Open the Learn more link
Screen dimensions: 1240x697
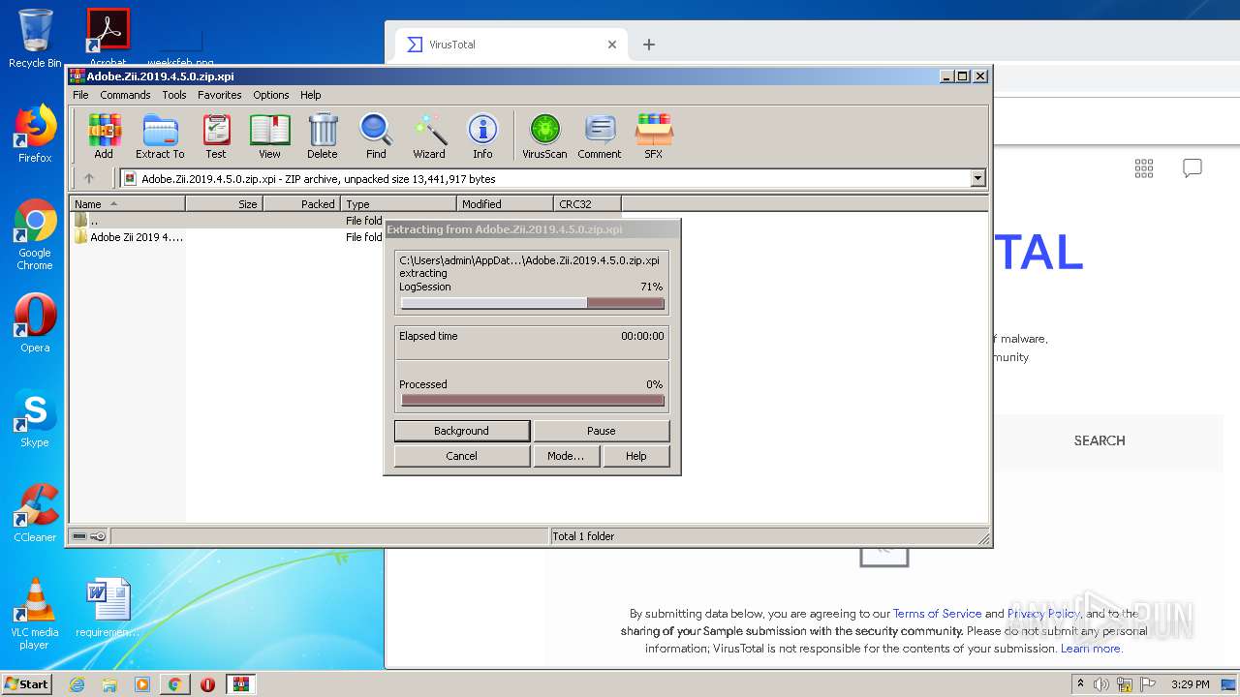coord(1091,649)
